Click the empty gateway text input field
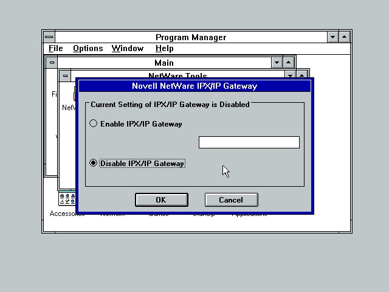 coord(249,142)
